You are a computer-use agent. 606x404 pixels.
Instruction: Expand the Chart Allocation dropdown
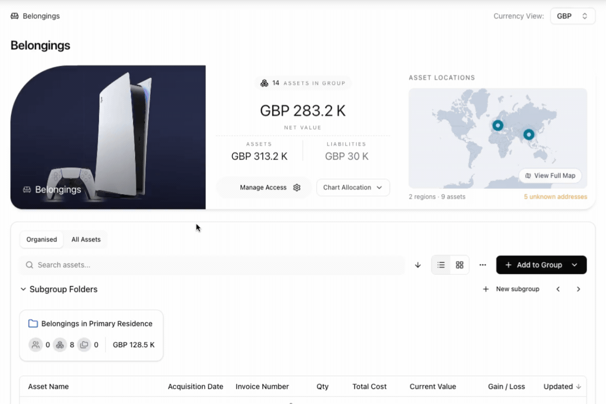tap(353, 188)
